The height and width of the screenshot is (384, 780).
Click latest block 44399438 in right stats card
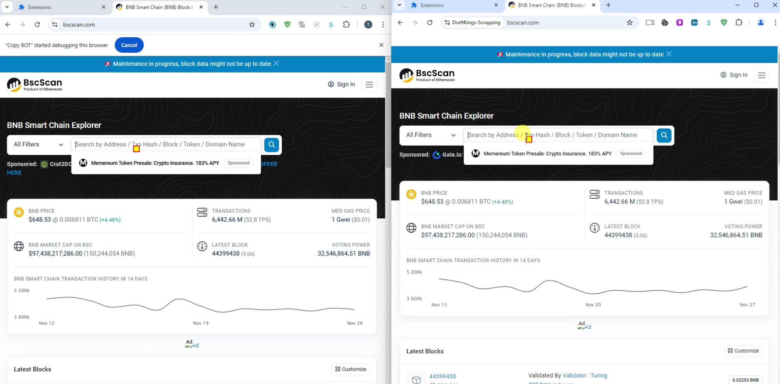point(618,235)
